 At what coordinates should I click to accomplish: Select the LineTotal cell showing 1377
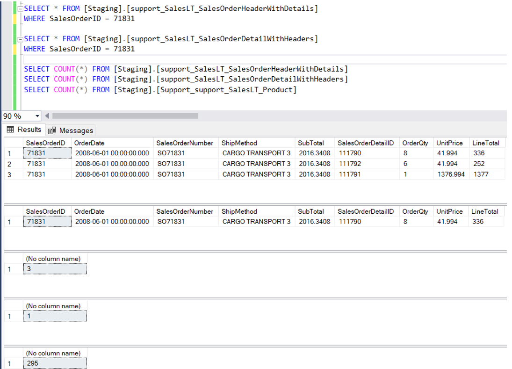coord(479,174)
